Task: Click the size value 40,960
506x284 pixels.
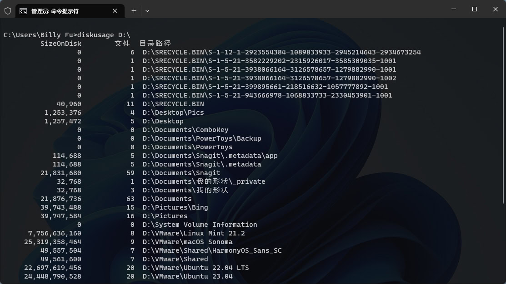Action: tap(69, 104)
